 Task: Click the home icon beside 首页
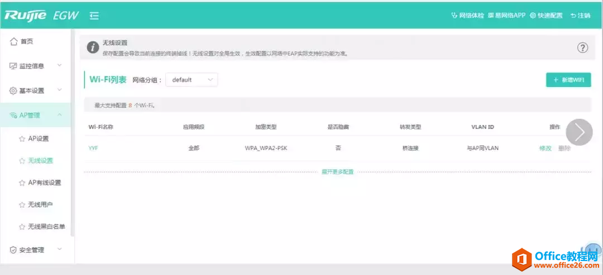(x=13, y=41)
